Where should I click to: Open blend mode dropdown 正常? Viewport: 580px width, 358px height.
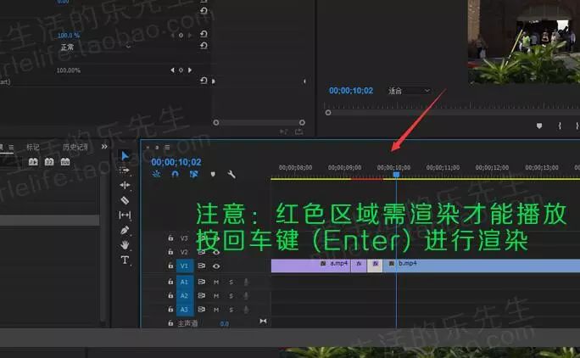96,47
